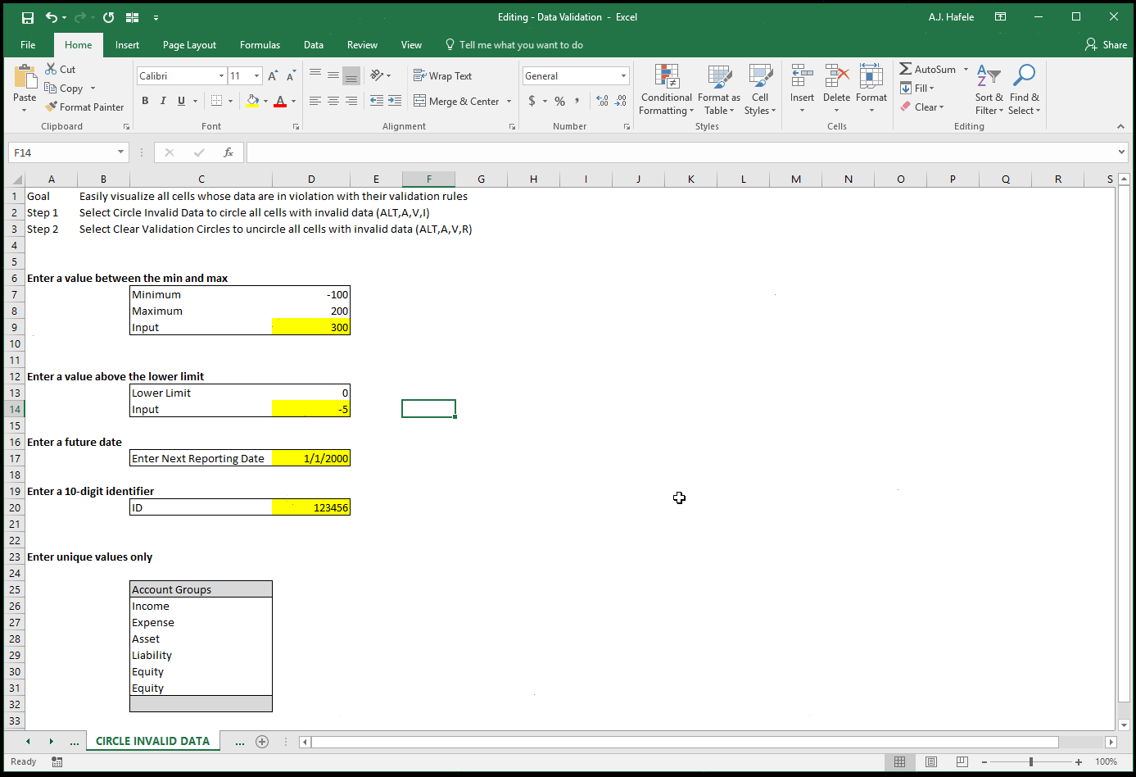Apply red font color swatch
This screenshot has height=777, width=1136.
[x=280, y=101]
